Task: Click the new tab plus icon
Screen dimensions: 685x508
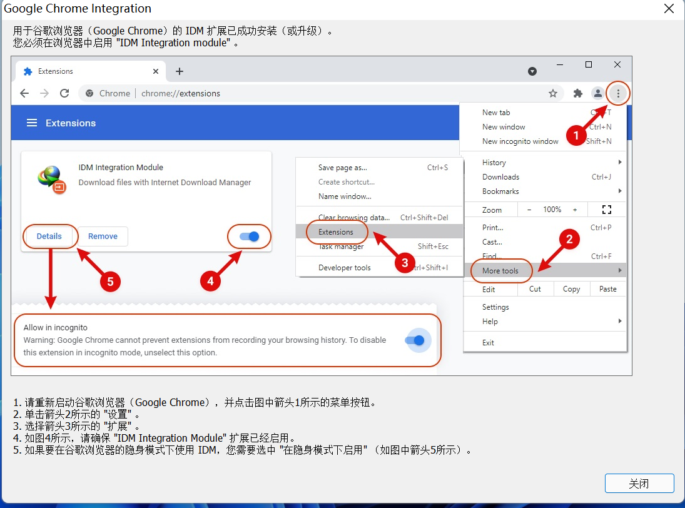Action: point(179,71)
